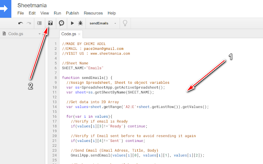Open the File menu
This screenshot has width=263, height=164.
[x=21, y=13]
